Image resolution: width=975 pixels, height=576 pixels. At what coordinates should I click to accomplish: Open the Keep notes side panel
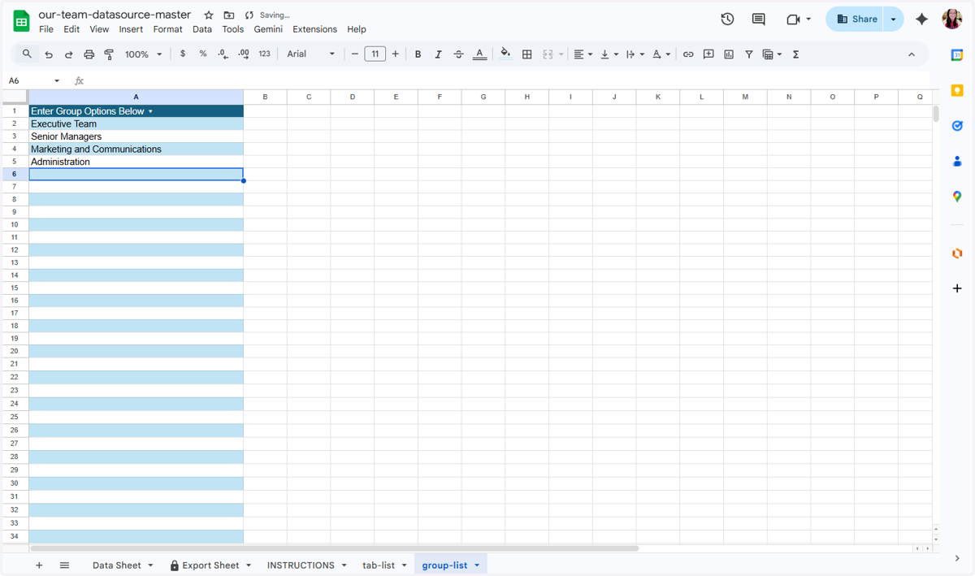click(x=957, y=90)
